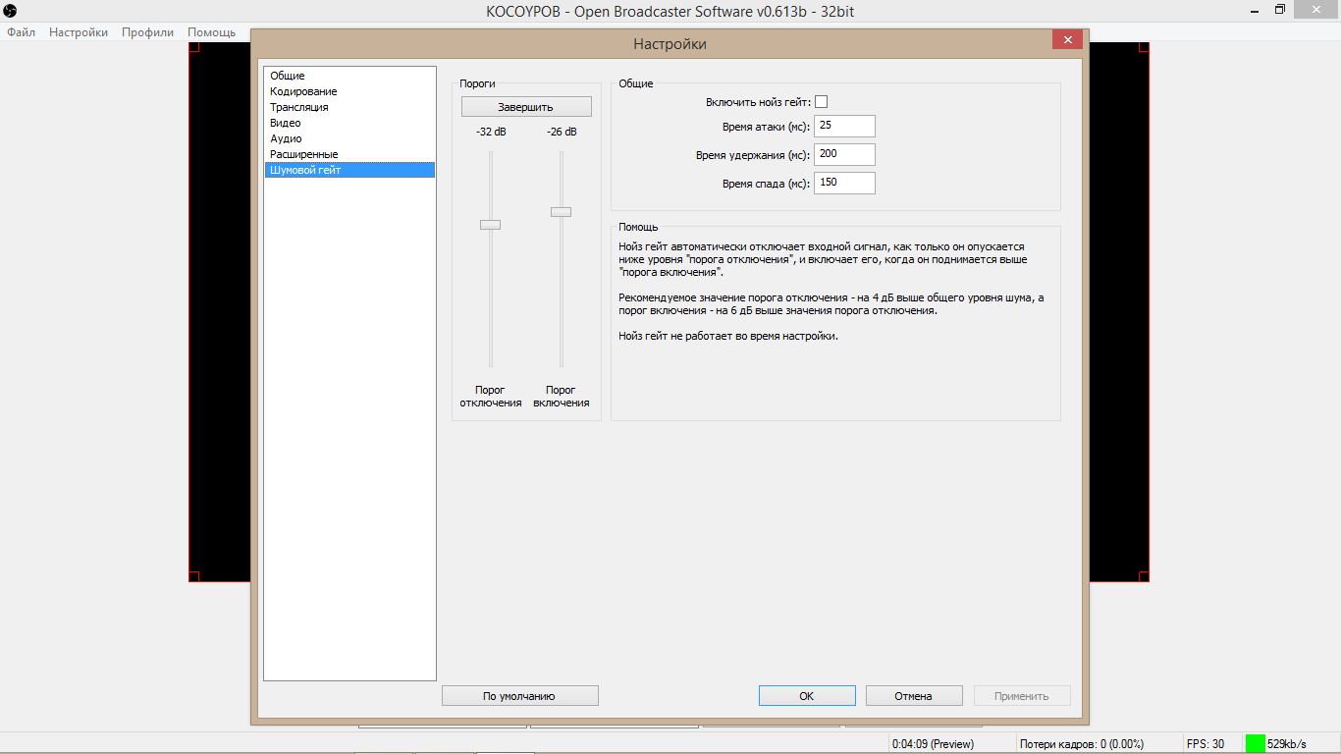Click the Время удержания (мс) label
This screenshot has height=754, width=1341.
[753, 155]
